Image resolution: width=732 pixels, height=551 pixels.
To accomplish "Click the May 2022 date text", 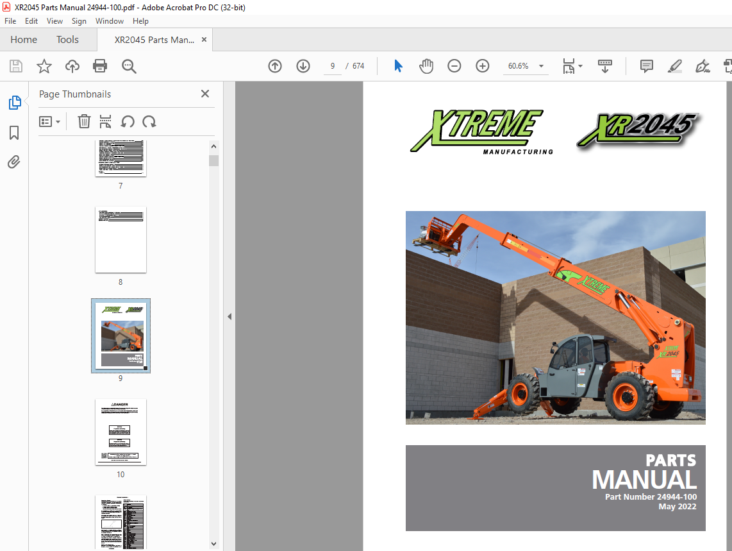I will click(x=678, y=507).
